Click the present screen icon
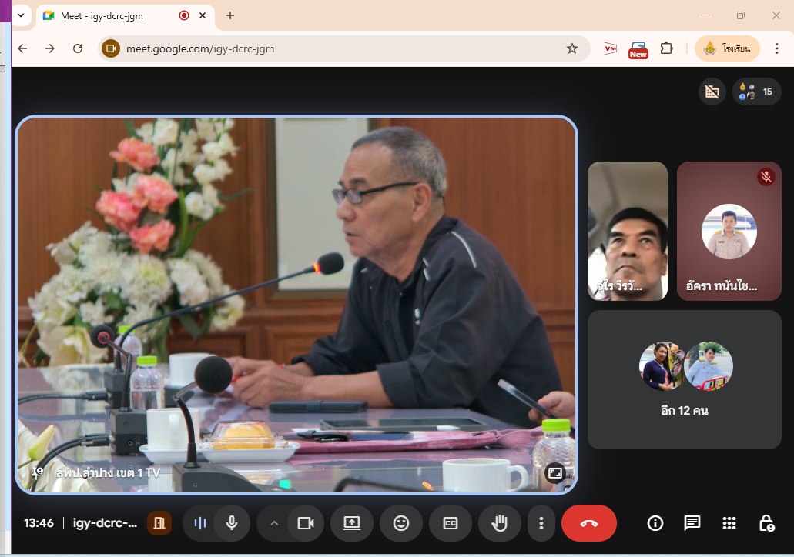The height and width of the screenshot is (557, 794). coord(352,523)
